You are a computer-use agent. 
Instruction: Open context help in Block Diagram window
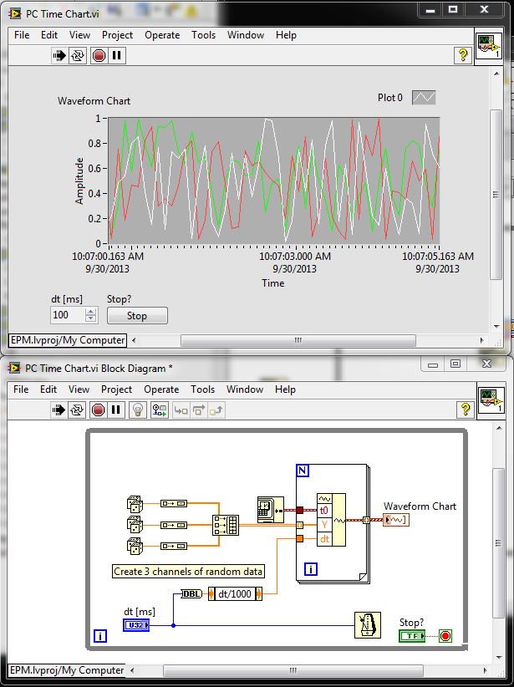(466, 410)
